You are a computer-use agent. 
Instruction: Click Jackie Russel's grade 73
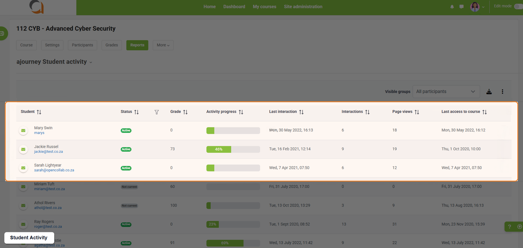click(x=172, y=149)
